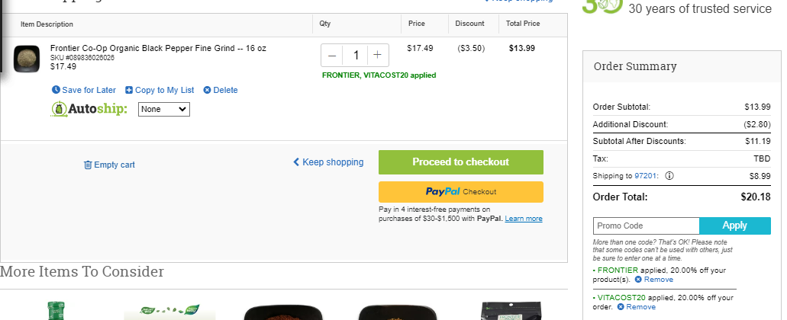
Task: Apply the promo code
Action: [x=735, y=226]
